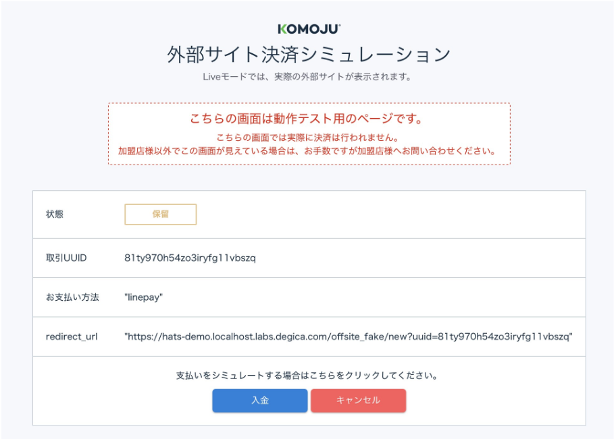Click the Liveモード subtitle text
This screenshot has height=439, width=616.
[307, 77]
